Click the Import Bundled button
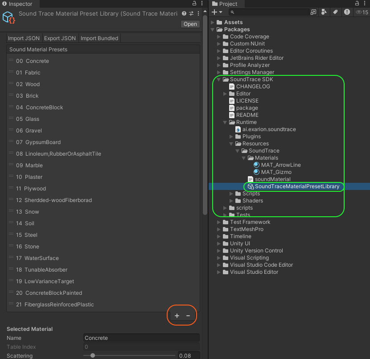The width and height of the screenshot is (370, 359). (x=99, y=38)
